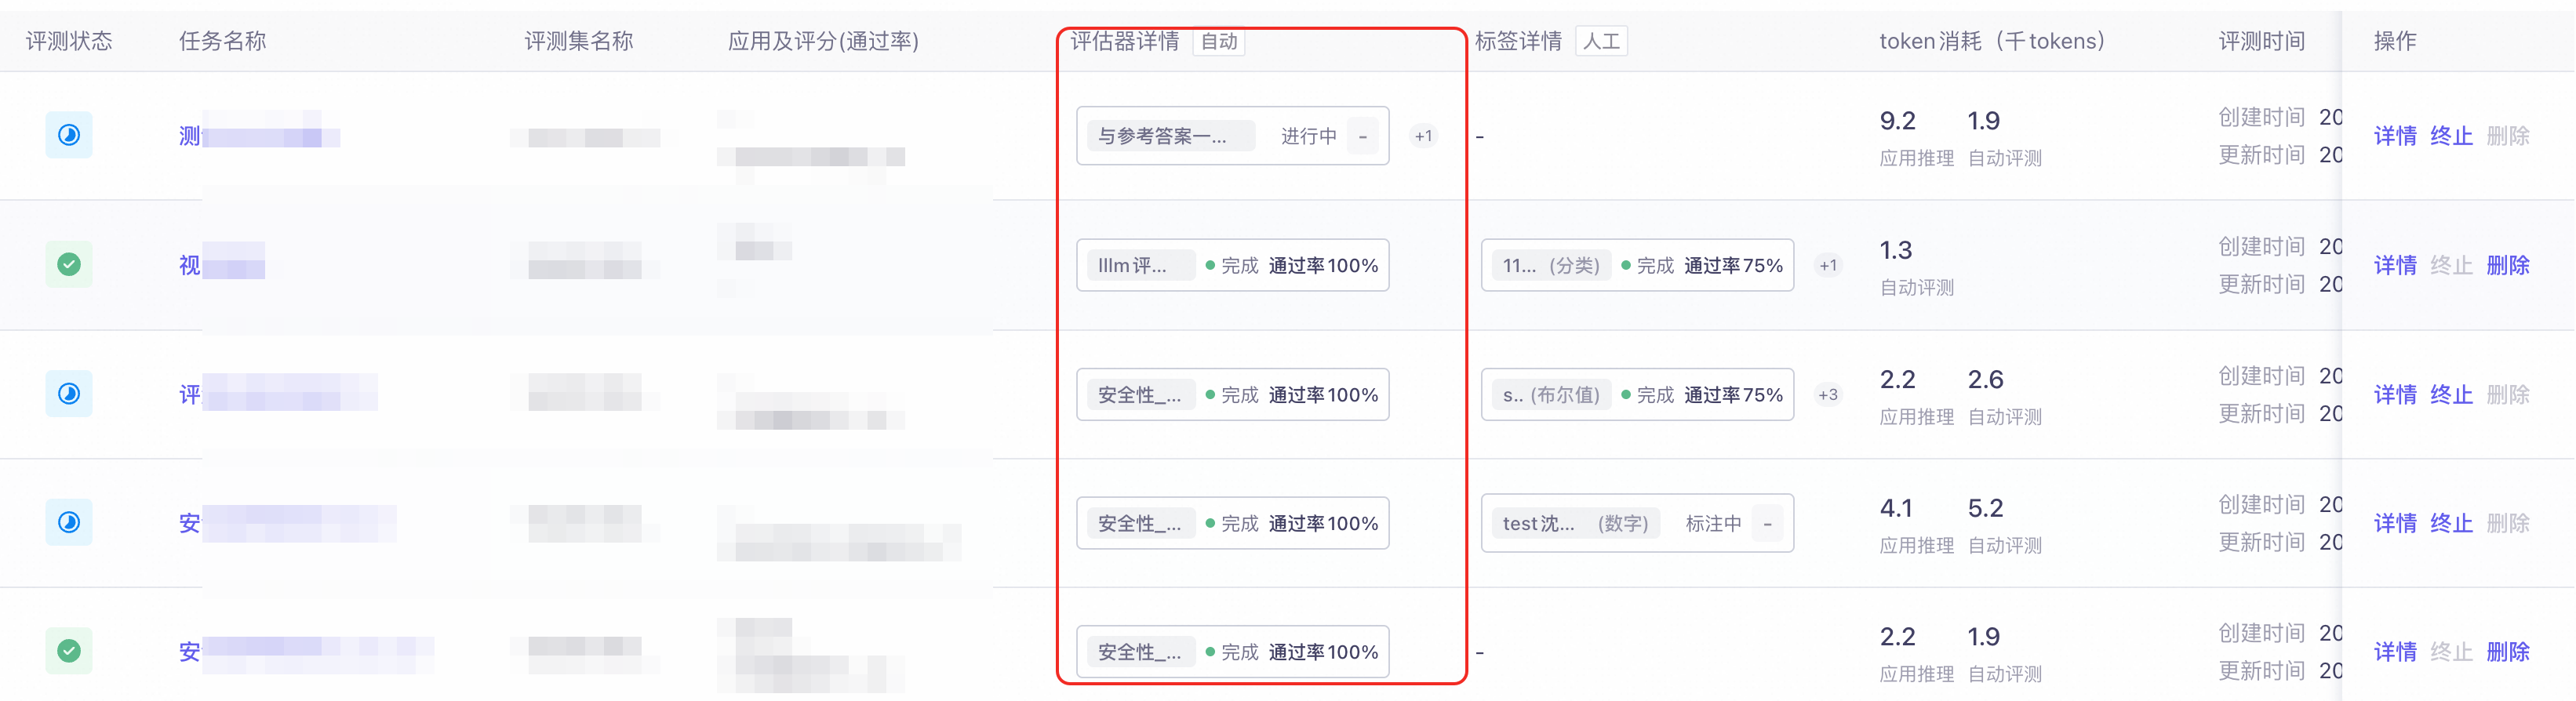2576x701 pixels.
Task: Click the 评估器详情 column header
Action: point(1124,41)
